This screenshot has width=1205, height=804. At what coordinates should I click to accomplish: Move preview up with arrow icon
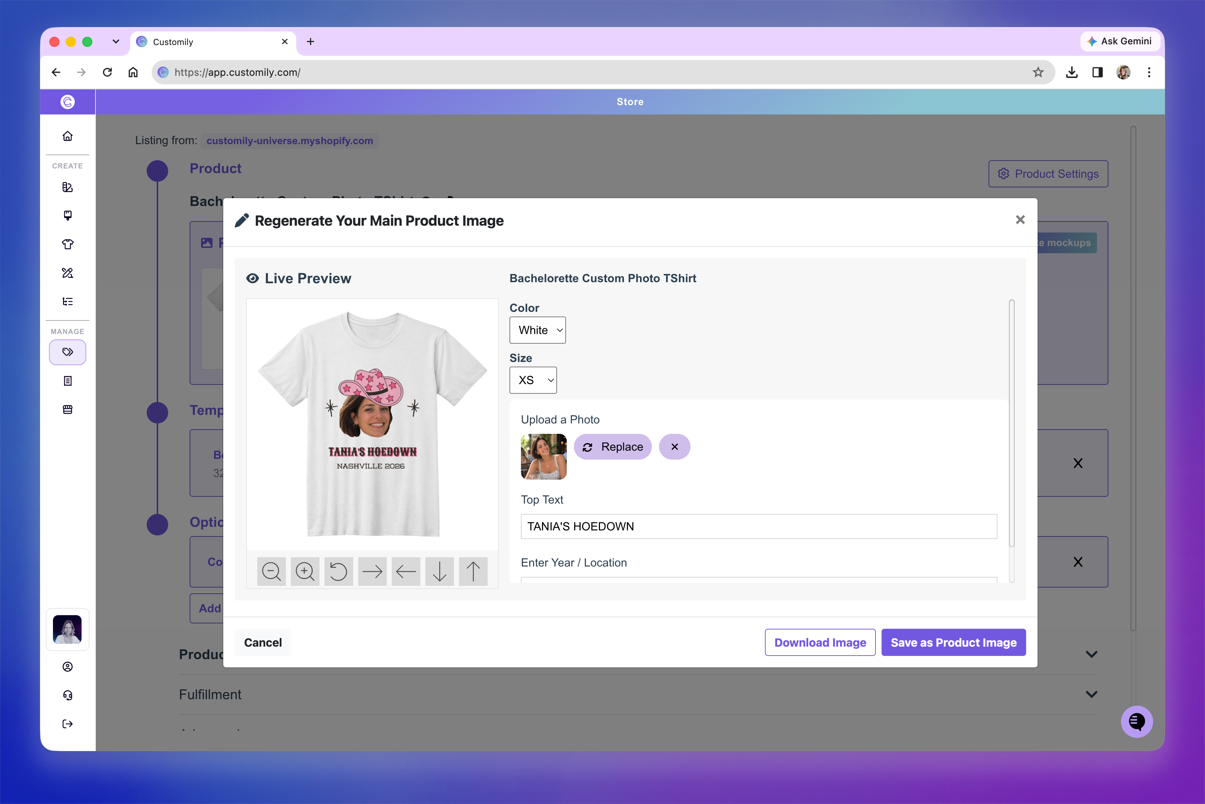(x=473, y=571)
